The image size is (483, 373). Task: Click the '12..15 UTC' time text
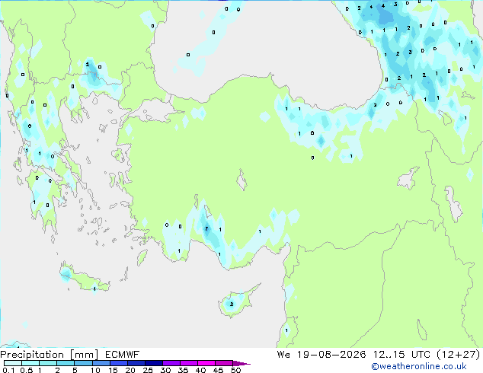[x=401, y=355]
